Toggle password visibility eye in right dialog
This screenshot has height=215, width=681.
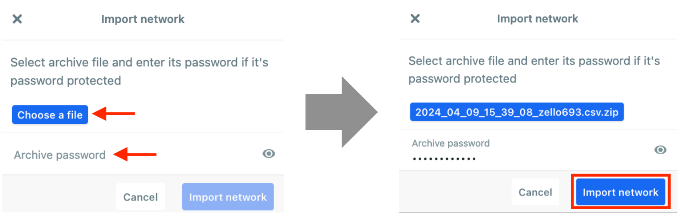tap(660, 150)
